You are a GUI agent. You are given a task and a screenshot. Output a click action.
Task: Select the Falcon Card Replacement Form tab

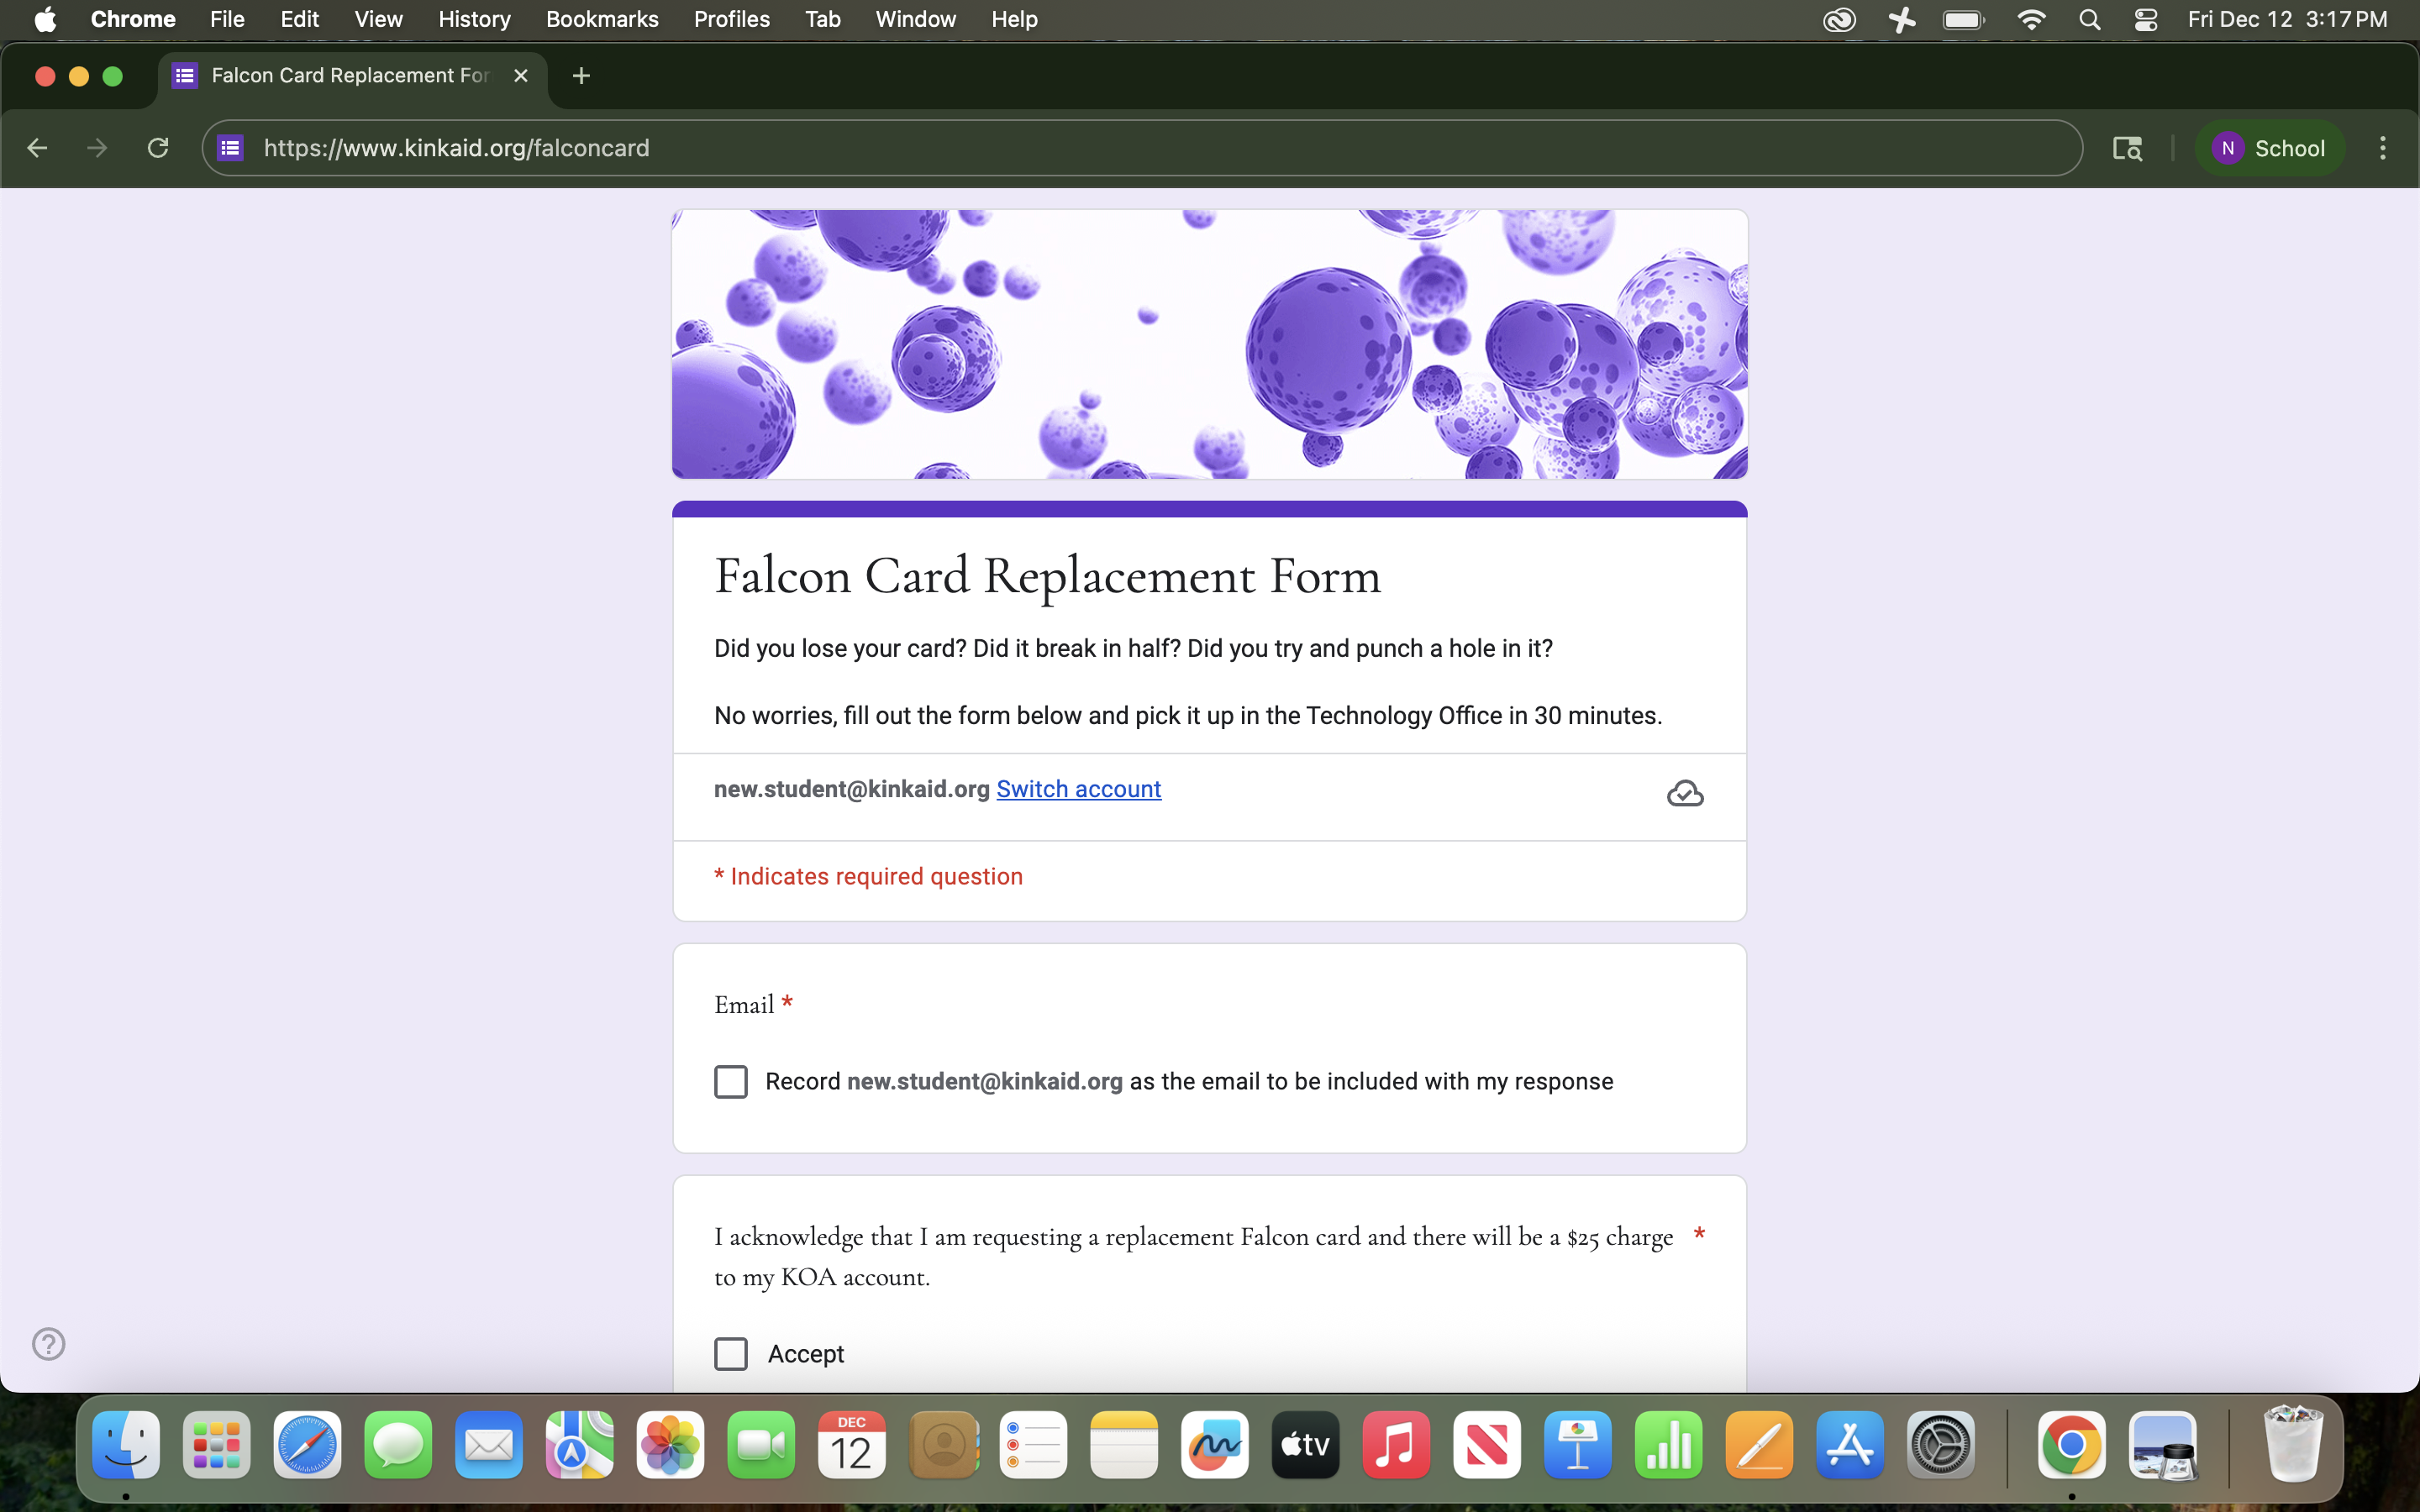tap(349, 76)
